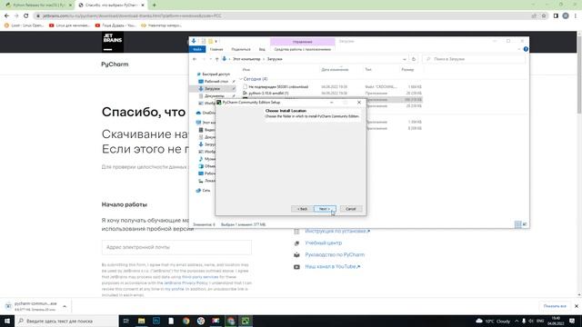Refresh the Explorer Загрузки folder

click(414, 59)
